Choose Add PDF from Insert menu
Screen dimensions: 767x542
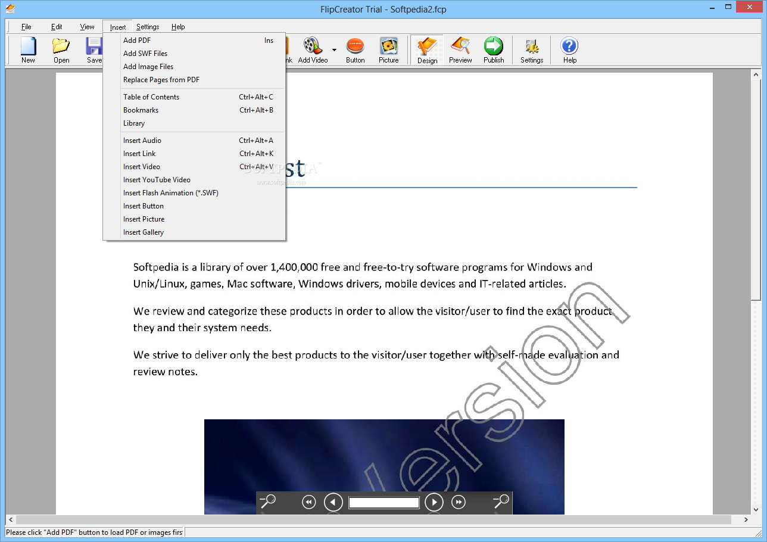(194, 41)
